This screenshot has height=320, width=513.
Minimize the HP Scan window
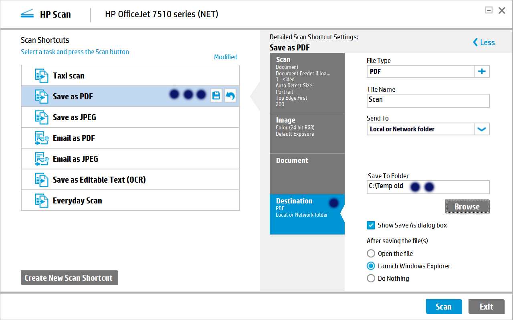(489, 10)
